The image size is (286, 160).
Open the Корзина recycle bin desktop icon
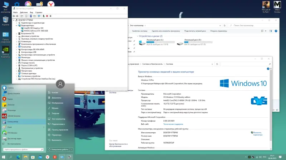pyautogui.click(x=5, y=21)
